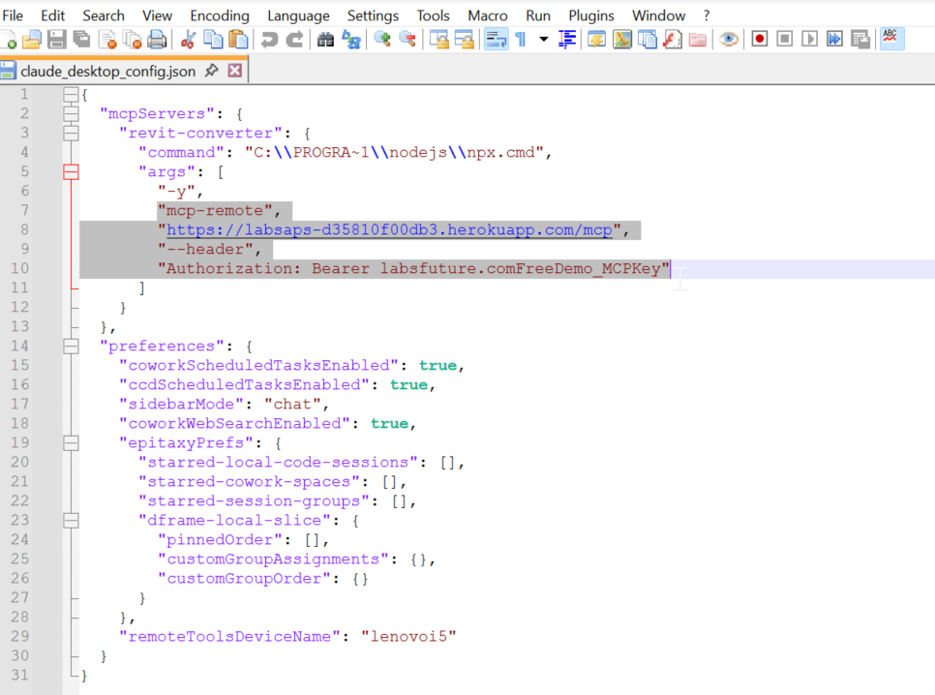The height and width of the screenshot is (695, 935).
Task: Click the "coworkWebSearchEnabled" key text
Action: tap(235, 423)
